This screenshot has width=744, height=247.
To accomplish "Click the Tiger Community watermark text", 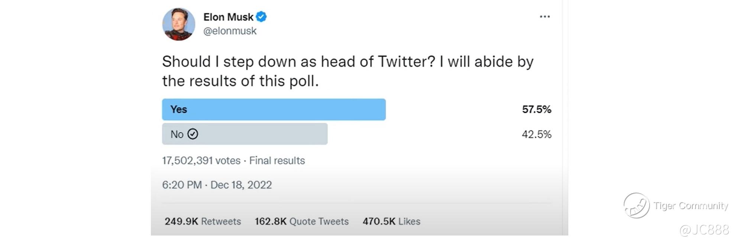I will point(690,206).
